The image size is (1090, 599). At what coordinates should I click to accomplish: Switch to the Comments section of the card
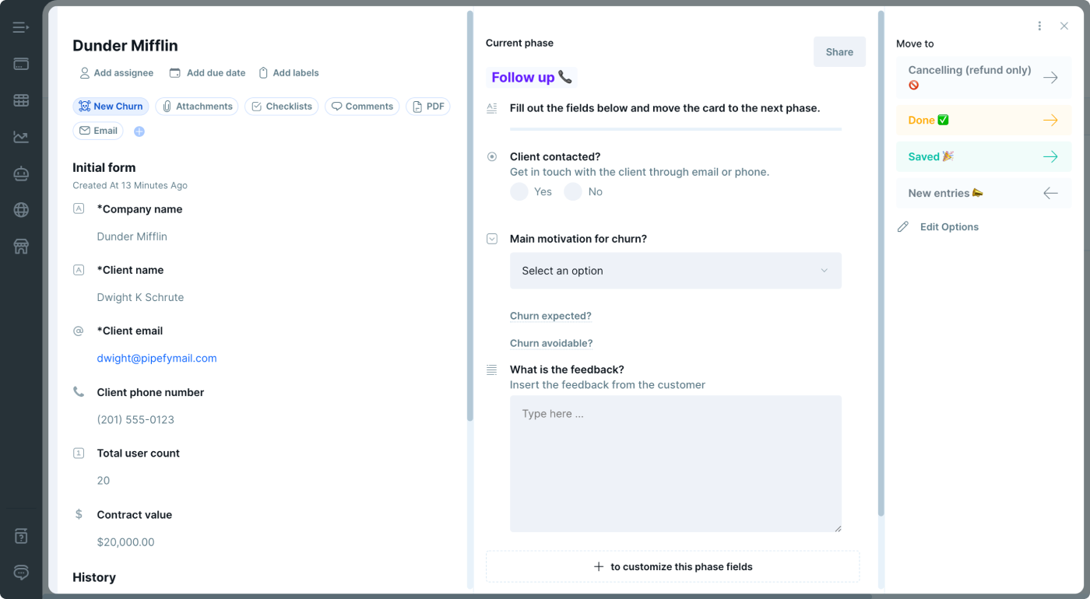click(x=362, y=106)
